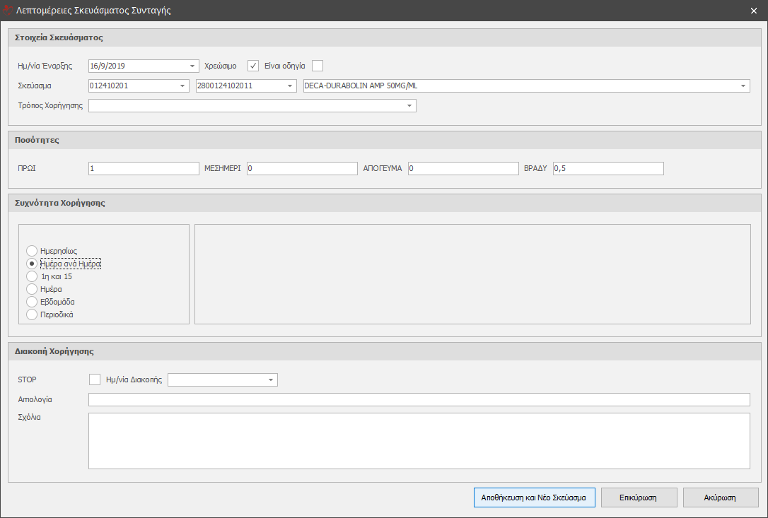The image size is (768, 518).
Task: Click Αποθήκευση και Νέο Σκεύασμα button
Action: [534, 498]
